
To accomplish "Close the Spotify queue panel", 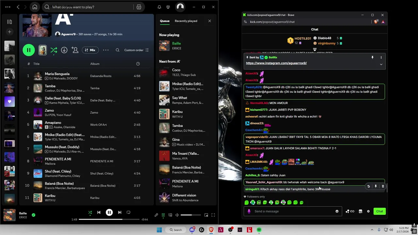I will pos(210,21).
